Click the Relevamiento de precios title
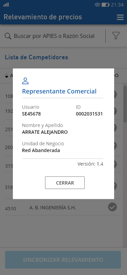This screenshot has height=275, width=127. coord(43,17)
